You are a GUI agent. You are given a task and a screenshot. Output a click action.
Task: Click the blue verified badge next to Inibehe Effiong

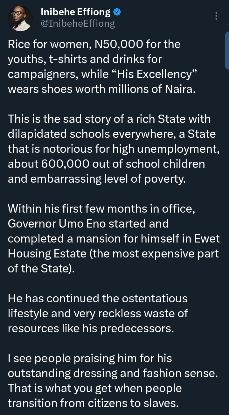click(117, 11)
